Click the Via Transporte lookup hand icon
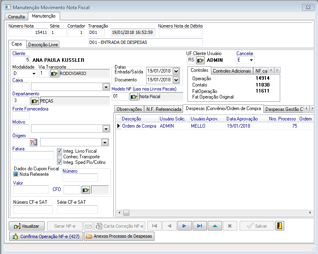This screenshot has height=254, width=318. coord(54,73)
